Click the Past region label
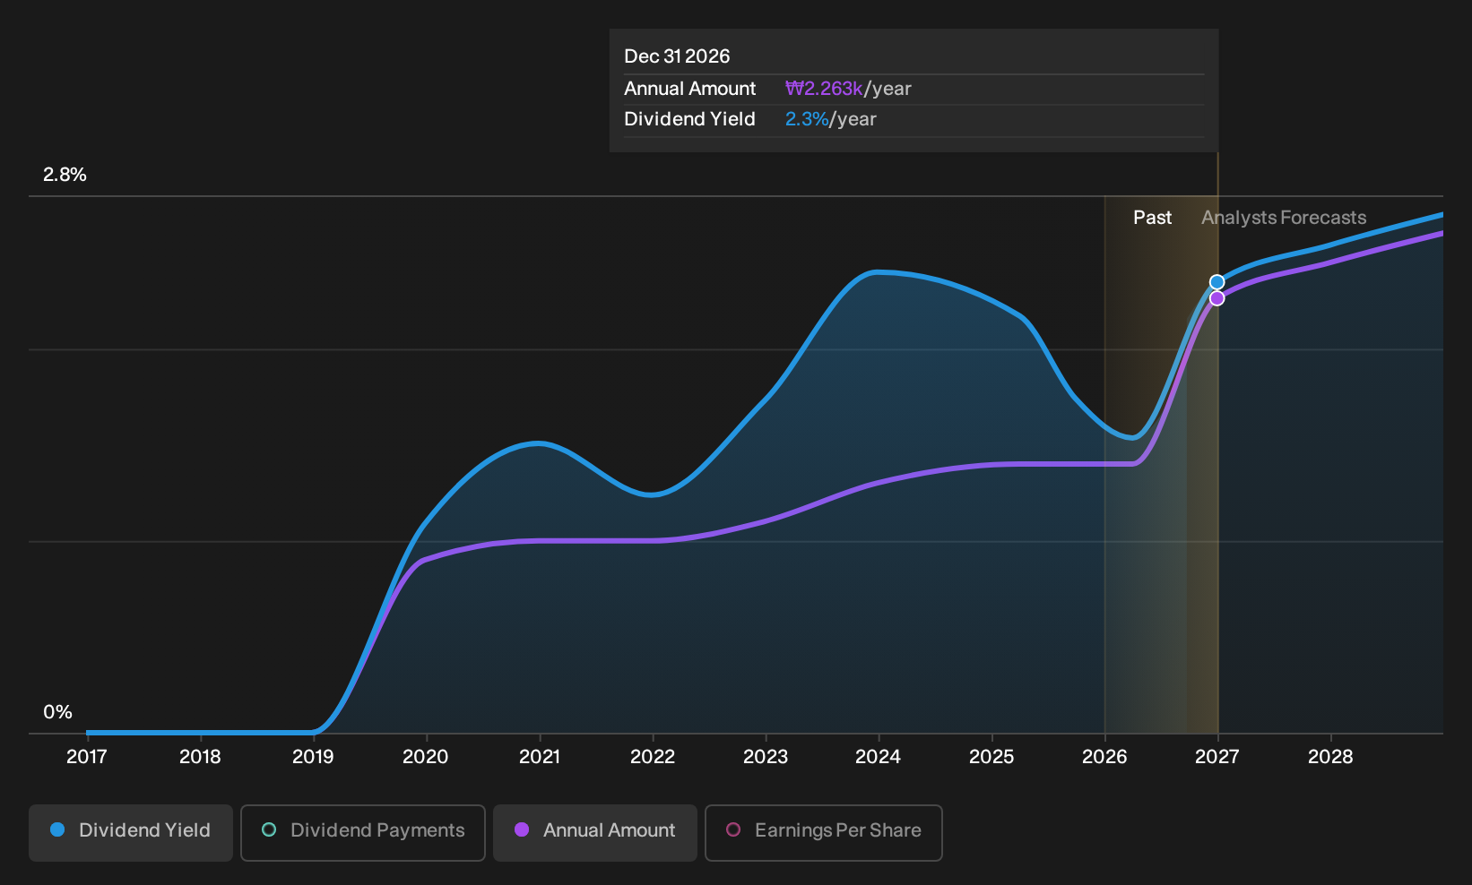Viewport: 1472px width, 885px height. tap(1152, 218)
